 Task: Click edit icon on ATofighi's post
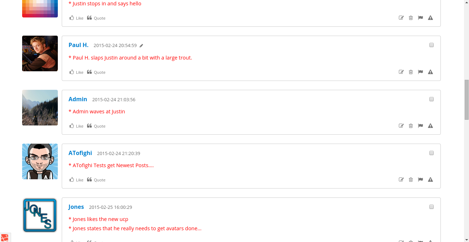[401, 180]
